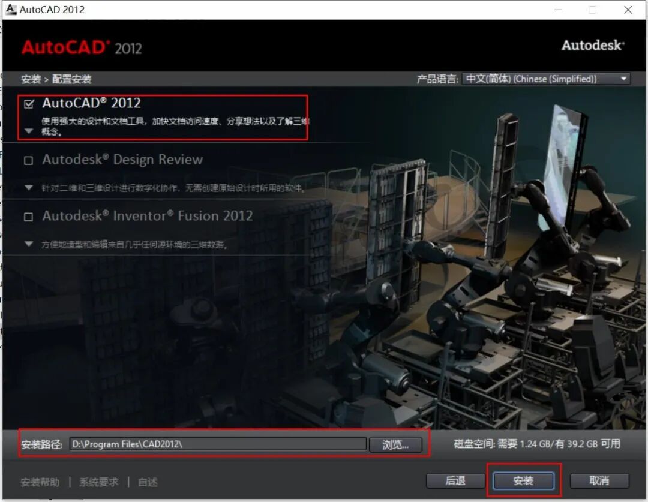The image size is (648, 502).
Task: Open the 安装帮助 link
Action: (40, 482)
